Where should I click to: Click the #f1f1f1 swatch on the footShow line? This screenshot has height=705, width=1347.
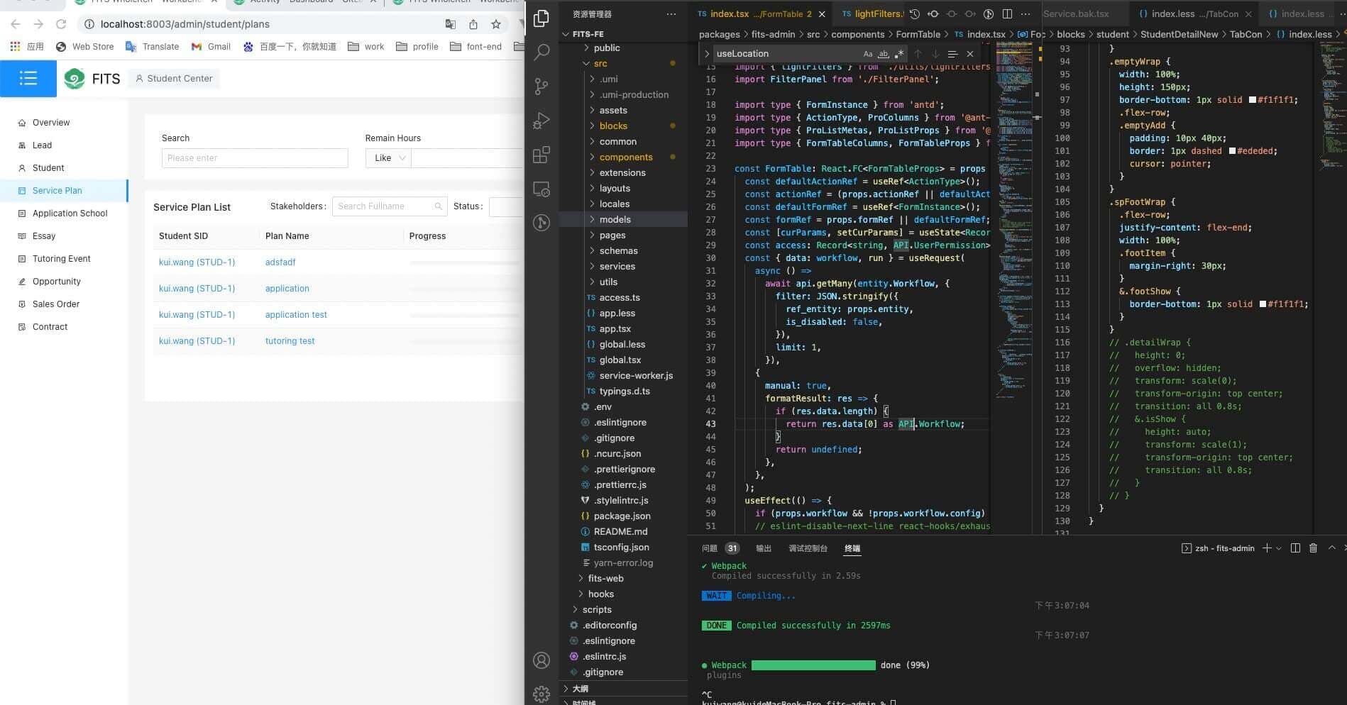[1263, 304]
